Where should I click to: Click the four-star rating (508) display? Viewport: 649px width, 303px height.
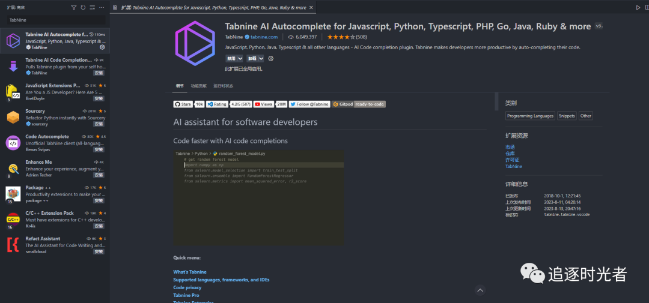tap(347, 37)
